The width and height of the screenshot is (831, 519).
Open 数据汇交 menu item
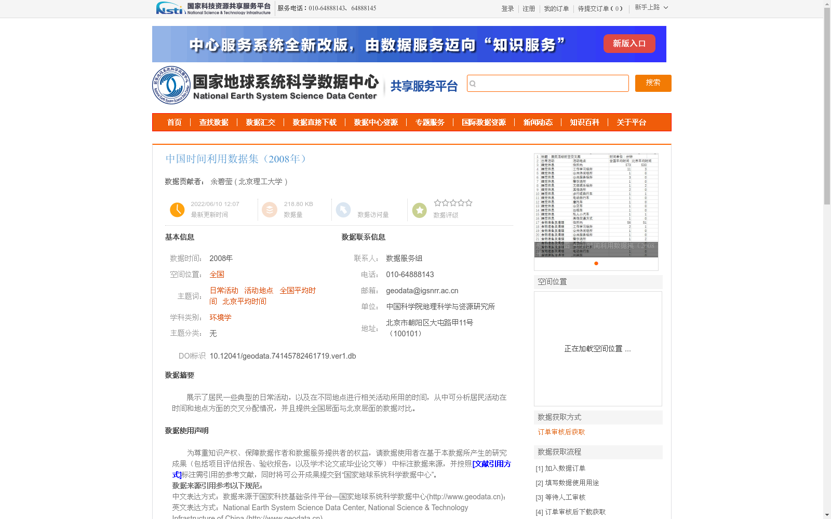click(261, 122)
